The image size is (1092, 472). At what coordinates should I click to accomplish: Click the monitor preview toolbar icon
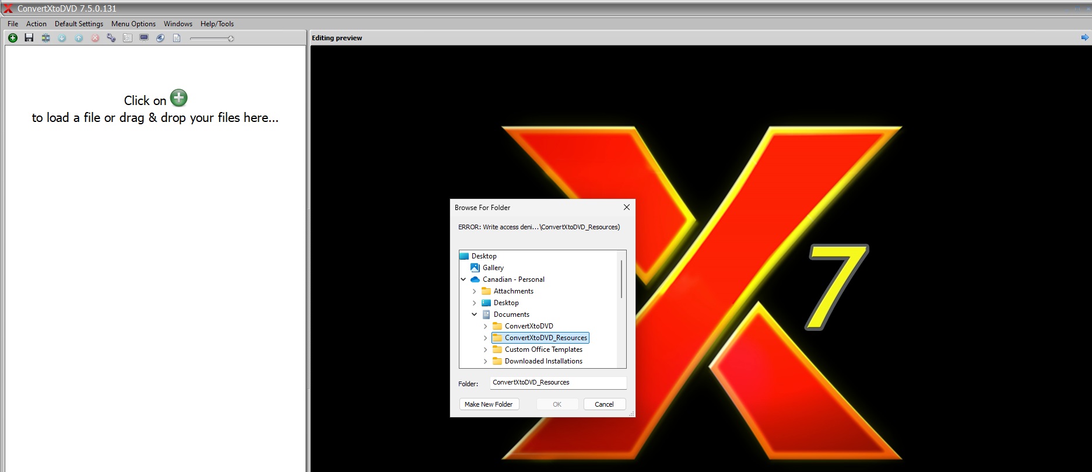[x=144, y=38]
